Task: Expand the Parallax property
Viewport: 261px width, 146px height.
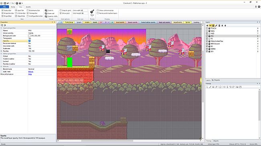Action: tap(1, 51)
